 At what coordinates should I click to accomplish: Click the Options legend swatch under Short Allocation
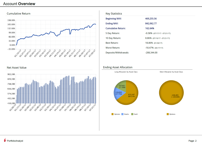click(168, 114)
